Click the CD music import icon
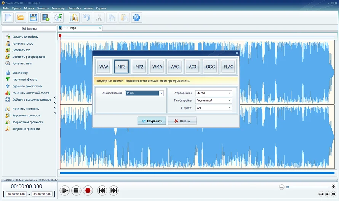Image resolution: width=339 pixels, height=201 pixels. [58, 18]
